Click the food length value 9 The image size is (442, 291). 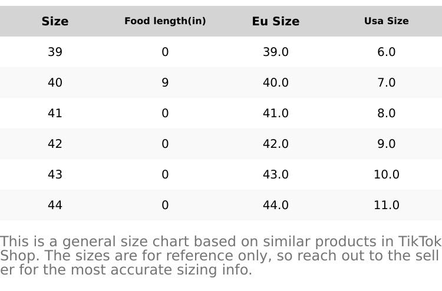[165, 82]
